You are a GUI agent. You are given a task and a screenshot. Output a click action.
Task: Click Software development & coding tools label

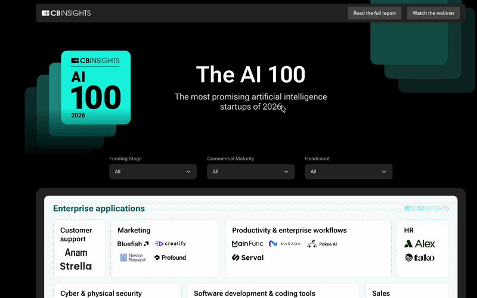coord(255,293)
